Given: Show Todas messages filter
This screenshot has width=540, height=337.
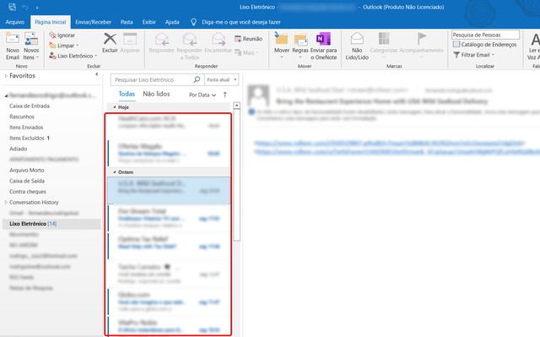Looking at the screenshot, I should pos(127,94).
